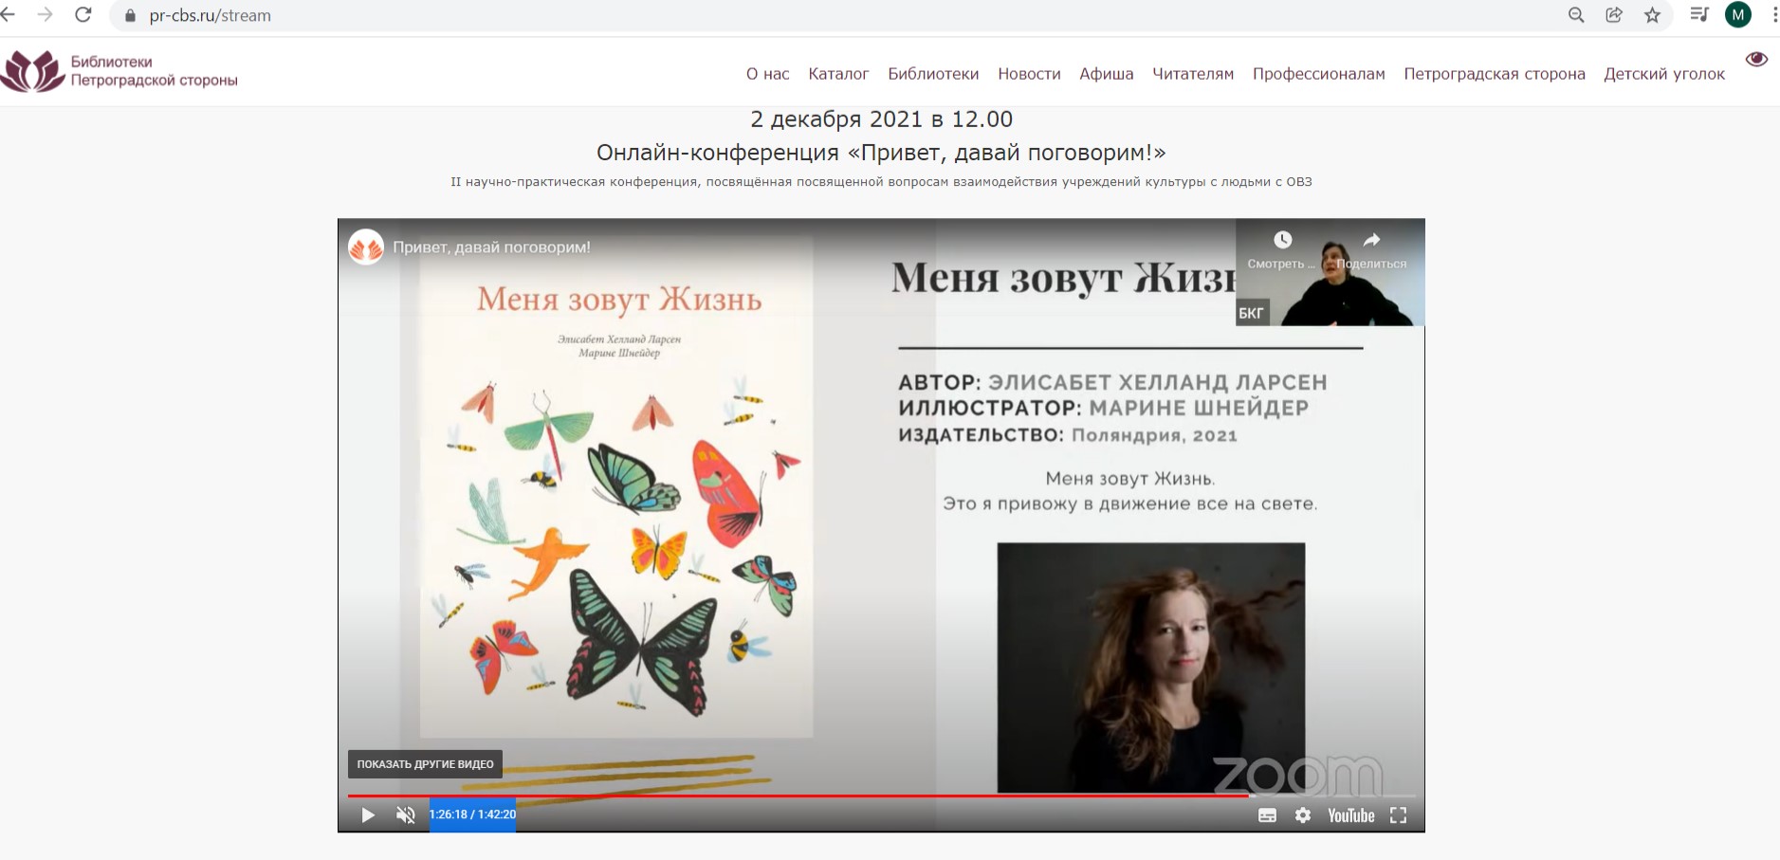Expand the О нас menu
1780x860 pixels.
click(x=767, y=74)
